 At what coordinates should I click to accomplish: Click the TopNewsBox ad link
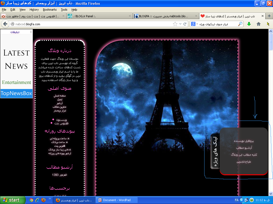(16, 93)
